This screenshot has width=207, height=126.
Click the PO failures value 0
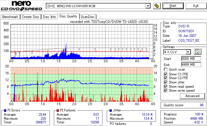click(x=151, y=124)
